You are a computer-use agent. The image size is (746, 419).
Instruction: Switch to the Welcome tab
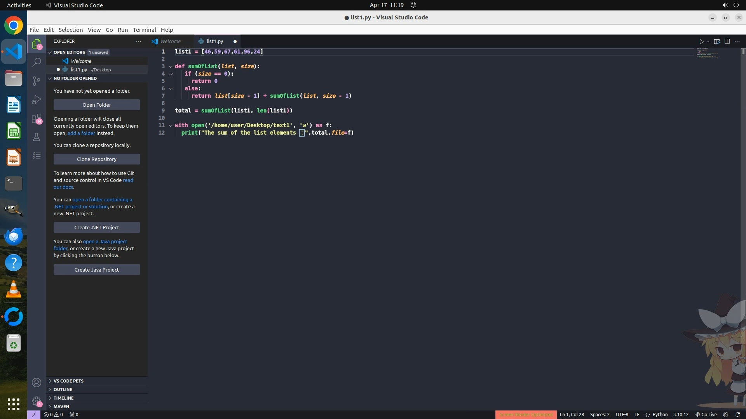[170, 42]
